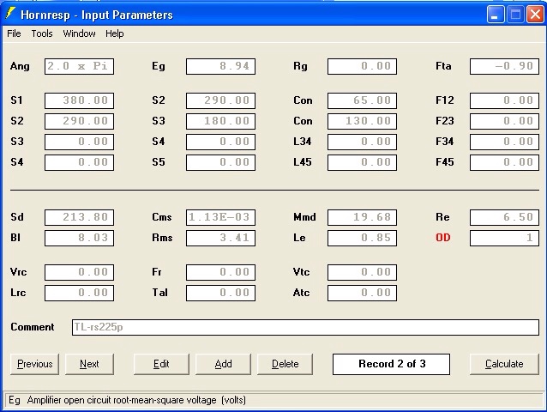This screenshot has width=547, height=412.
Task: Click the Hornresp lightning icon in title bar
Action: click(9, 14)
